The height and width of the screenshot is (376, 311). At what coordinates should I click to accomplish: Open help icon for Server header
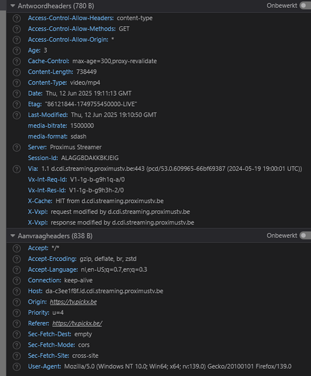click(16, 148)
